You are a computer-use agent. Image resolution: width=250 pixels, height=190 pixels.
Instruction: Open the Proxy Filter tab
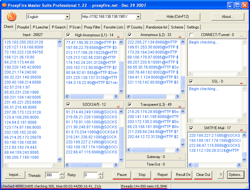tap(92, 27)
